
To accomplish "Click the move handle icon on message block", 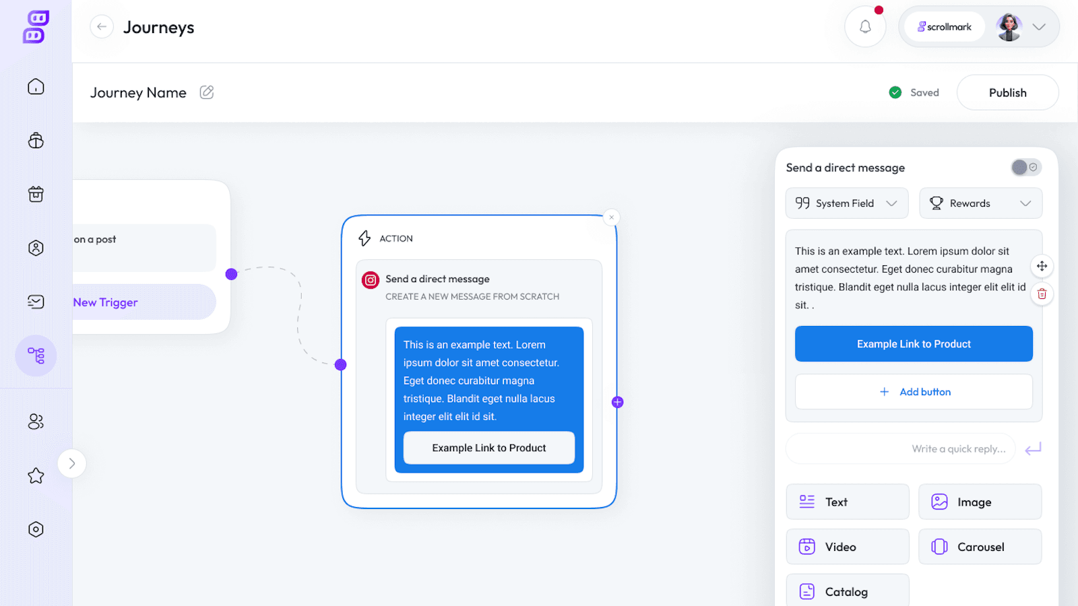I will pos(1042,266).
